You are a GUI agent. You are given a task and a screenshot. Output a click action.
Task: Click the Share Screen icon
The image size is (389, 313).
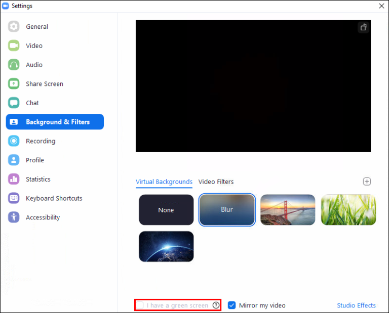14,84
